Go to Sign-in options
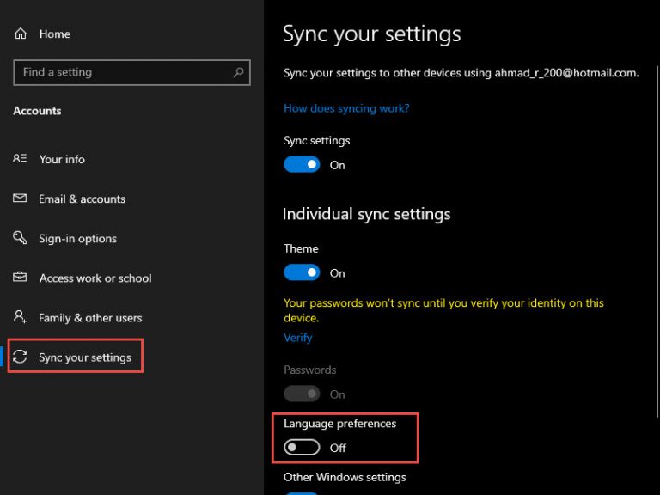The height and width of the screenshot is (495, 660). coord(78,239)
